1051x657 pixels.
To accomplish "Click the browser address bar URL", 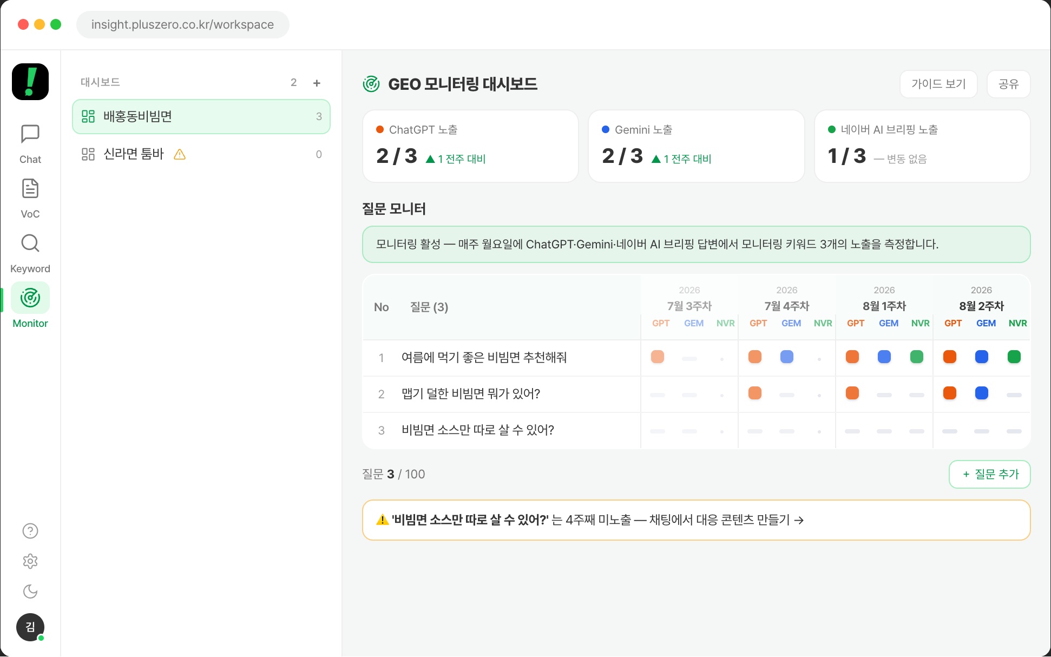I will click(x=182, y=24).
